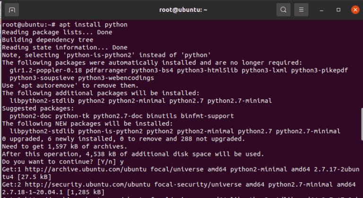This screenshot has height=198, width=363.
Task: Close the terminal window
Action: (x=354, y=9)
